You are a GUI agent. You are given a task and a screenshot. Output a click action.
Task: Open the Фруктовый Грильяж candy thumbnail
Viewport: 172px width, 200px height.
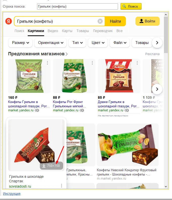click(x=128, y=145)
